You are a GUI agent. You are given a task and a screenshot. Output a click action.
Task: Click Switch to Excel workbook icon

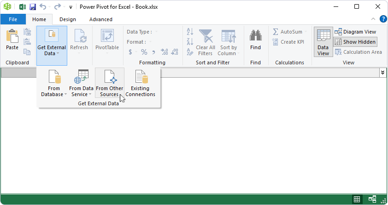coord(22,6)
